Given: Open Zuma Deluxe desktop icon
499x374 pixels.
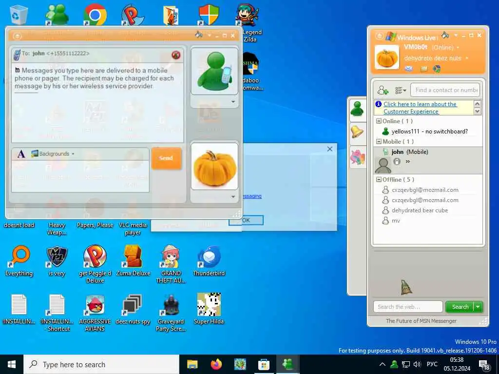Looking at the screenshot, I should click(x=133, y=261).
